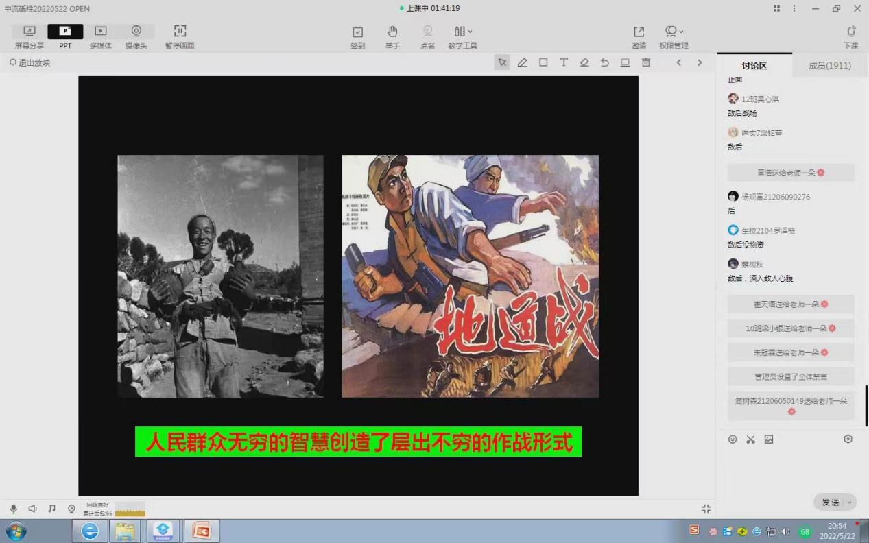Screen dimensions: 869x543
Task: Click the chat panel vertical scrollbar
Action: [x=866, y=405]
